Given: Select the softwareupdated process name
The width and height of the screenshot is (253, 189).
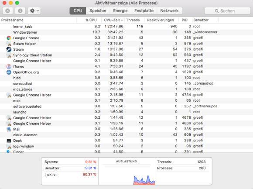Looking at the screenshot, I should pyautogui.click(x=27, y=107).
